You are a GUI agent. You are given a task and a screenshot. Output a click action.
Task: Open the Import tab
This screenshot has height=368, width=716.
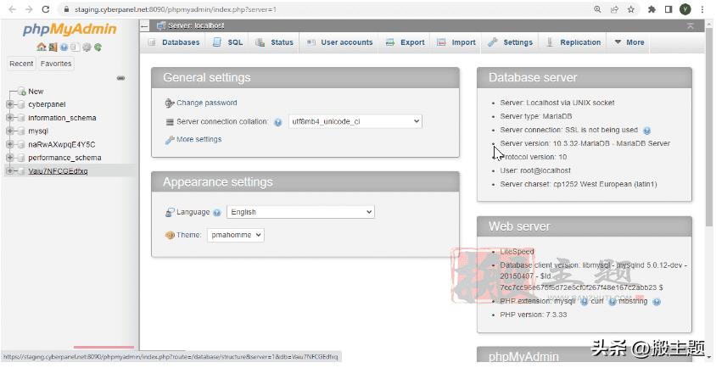[x=456, y=42]
